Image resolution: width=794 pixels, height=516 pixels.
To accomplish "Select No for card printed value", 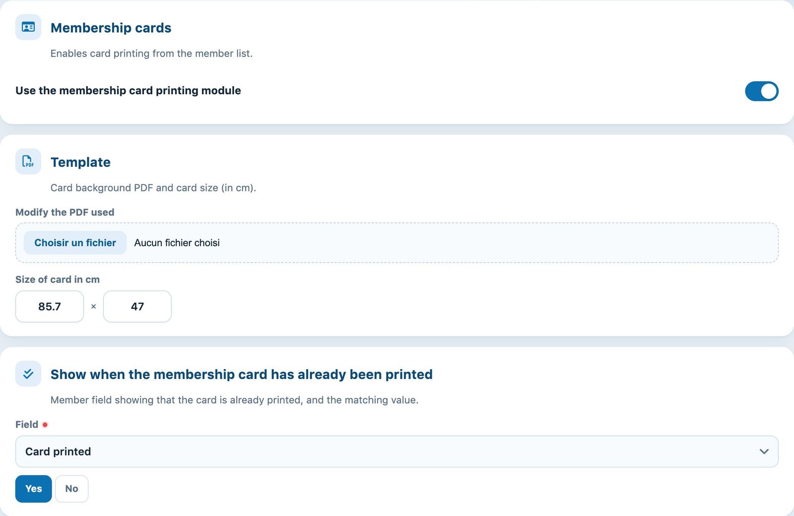I will [71, 489].
